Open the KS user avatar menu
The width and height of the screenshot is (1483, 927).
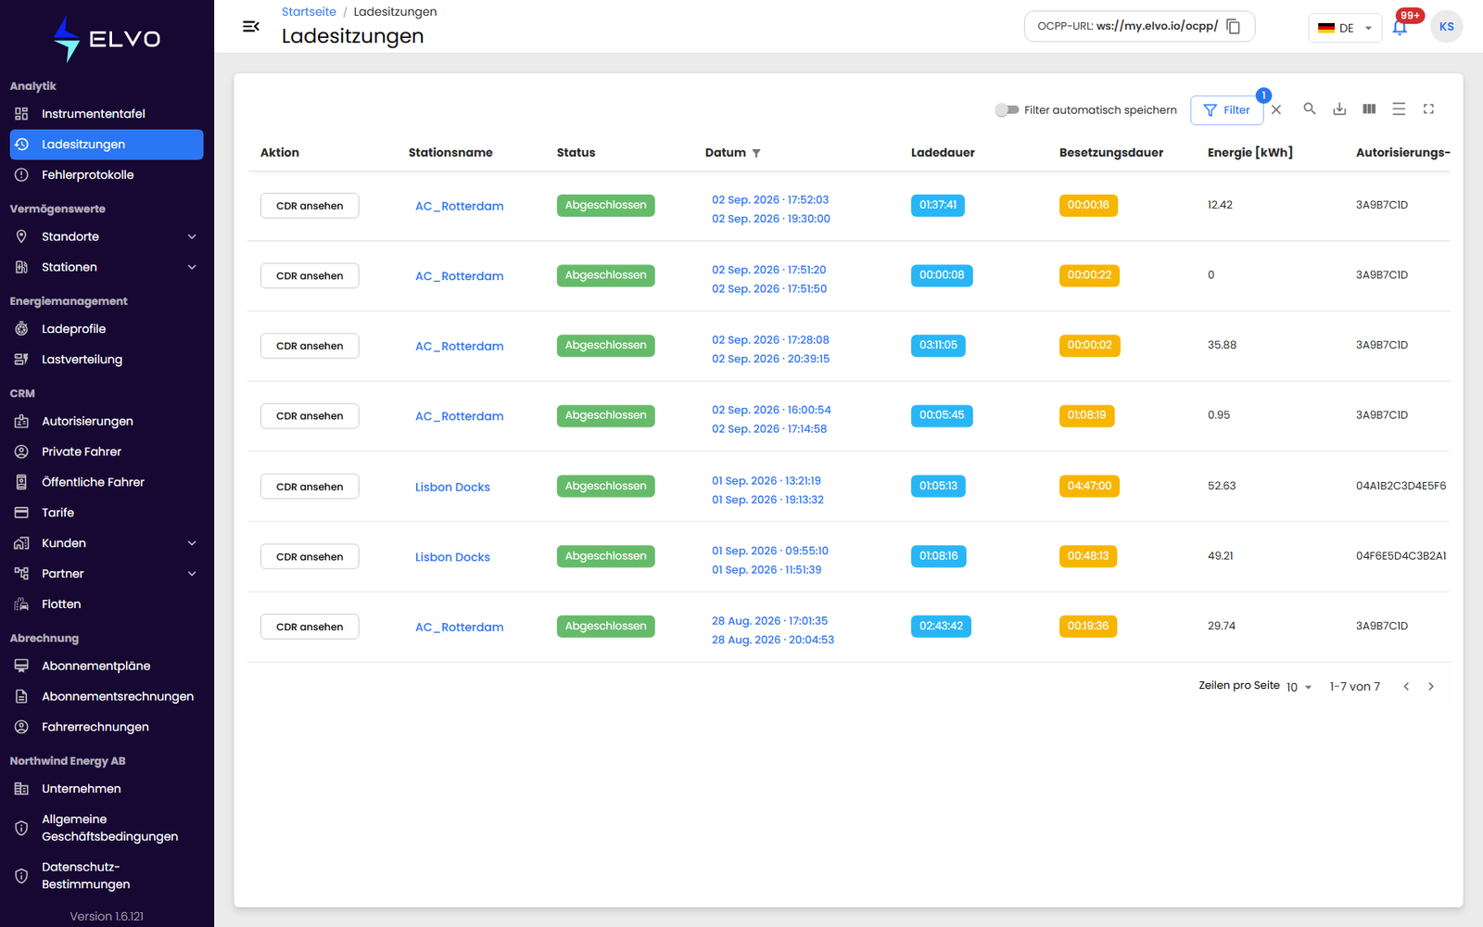pyautogui.click(x=1446, y=26)
